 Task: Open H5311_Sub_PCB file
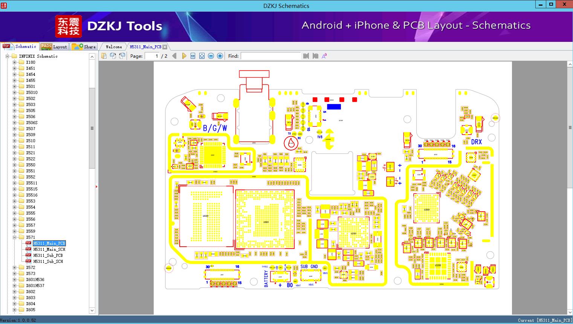48,255
